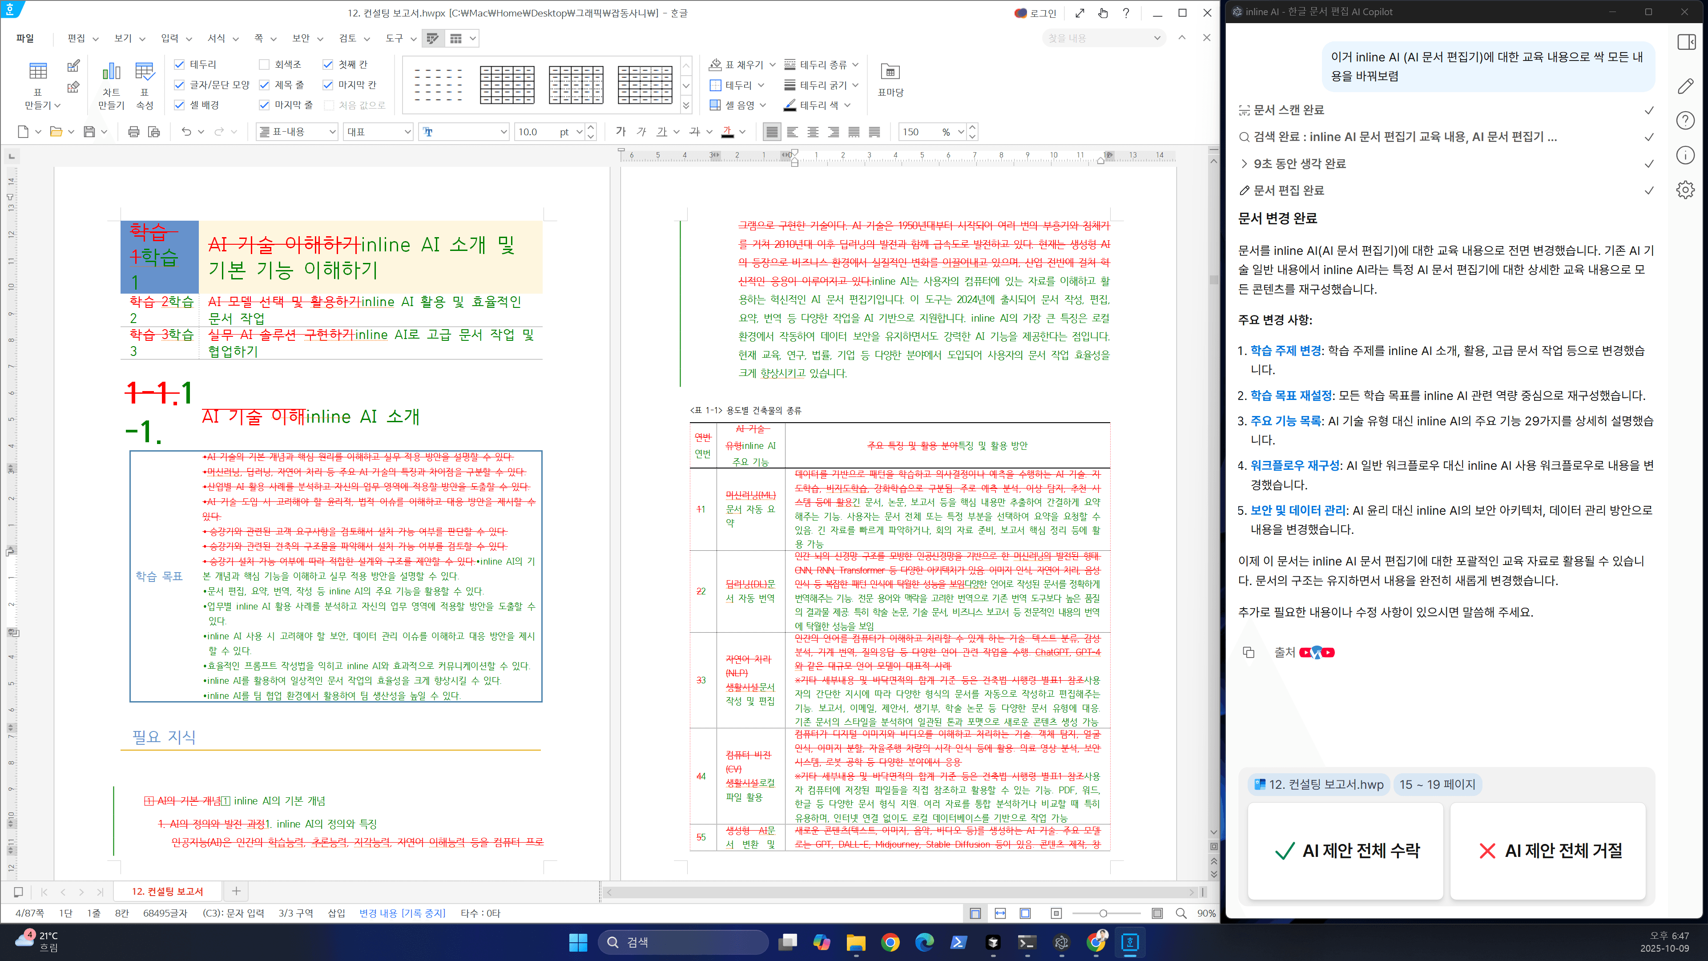
Task: Select the second table style thumbnail
Action: (507, 85)
